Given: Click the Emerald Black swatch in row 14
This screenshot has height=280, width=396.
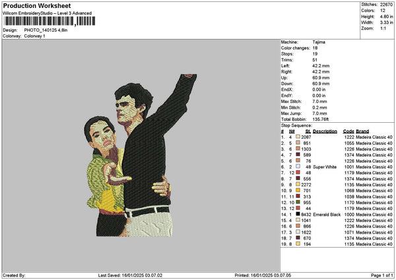Looking at the screenshot, I should pos(298,214).
